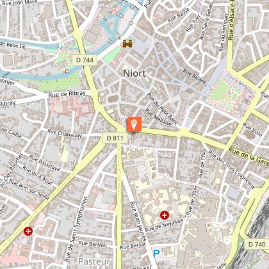Viewport: 269px width, 269px height.
Task: Click the hospital cross icon at bottom left
Action: pyautogui.click(x=28, y=231)
